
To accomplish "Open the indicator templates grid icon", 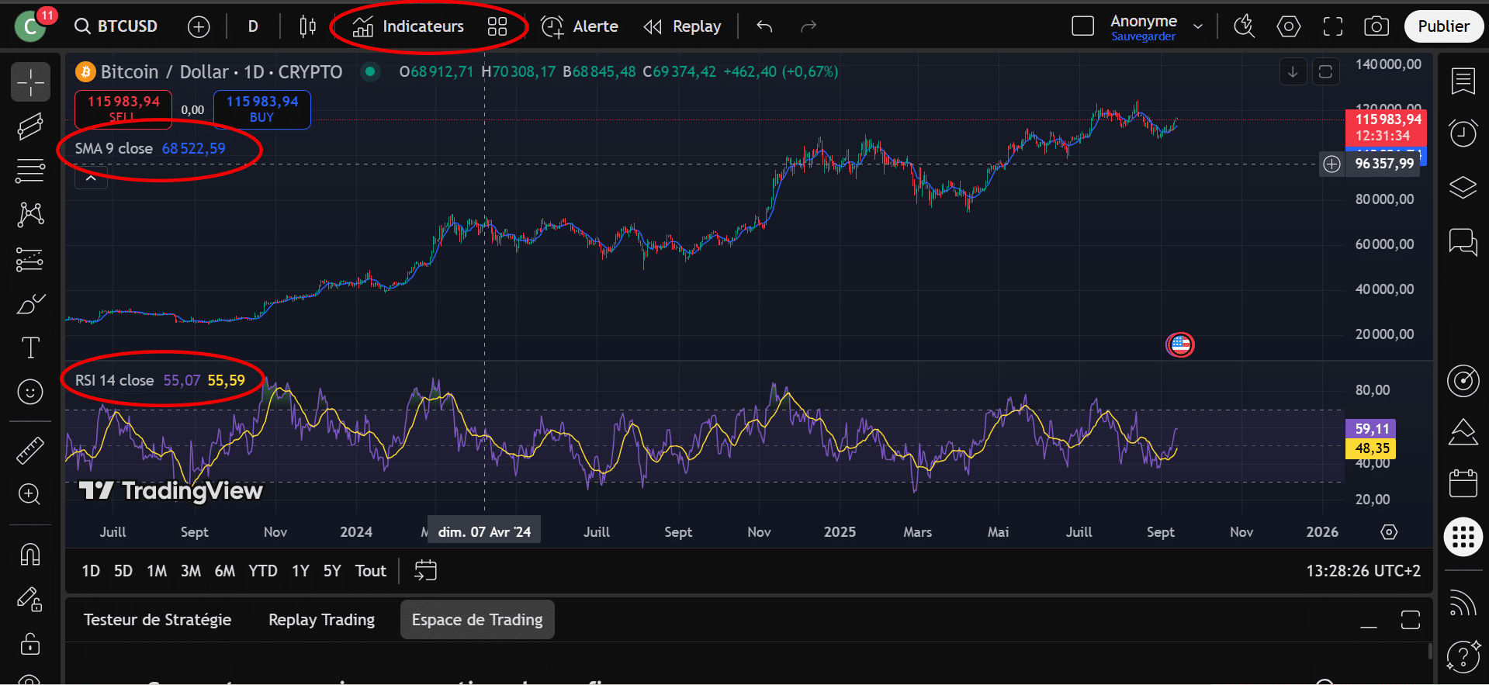I will tap(497, 26).
